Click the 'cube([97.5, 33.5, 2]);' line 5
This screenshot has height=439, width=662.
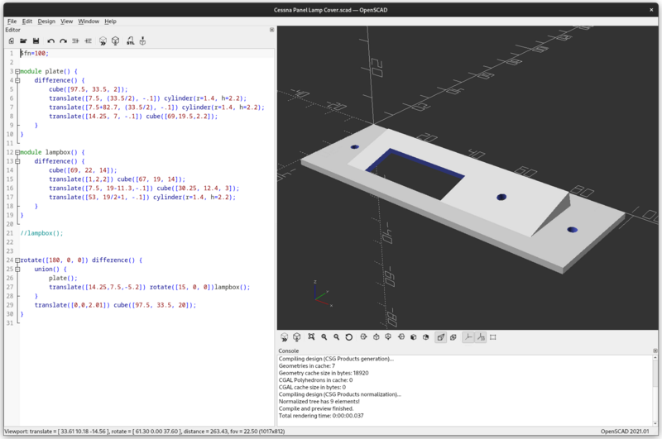(88, 89)
